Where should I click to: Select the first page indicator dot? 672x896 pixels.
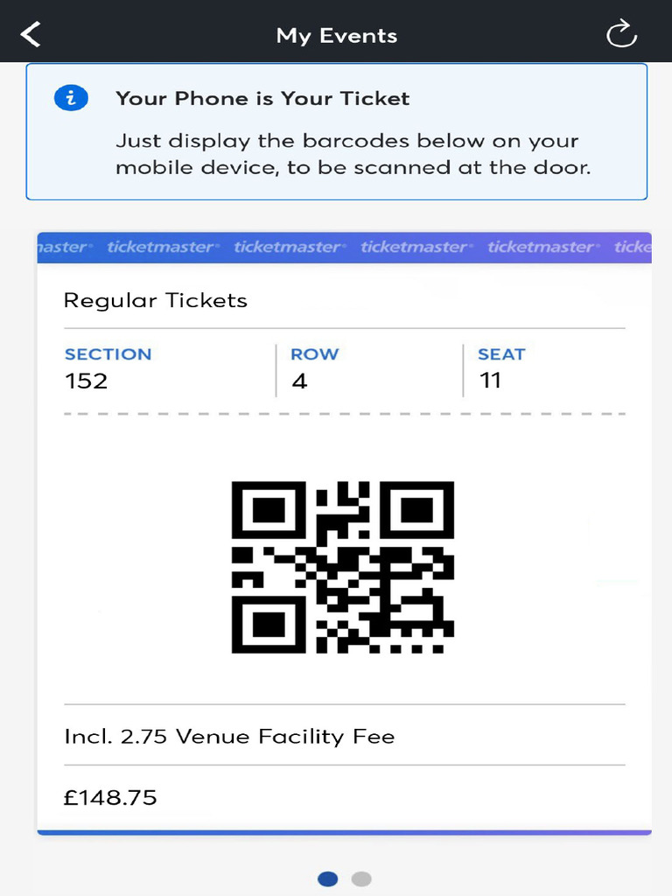[327, 878]
